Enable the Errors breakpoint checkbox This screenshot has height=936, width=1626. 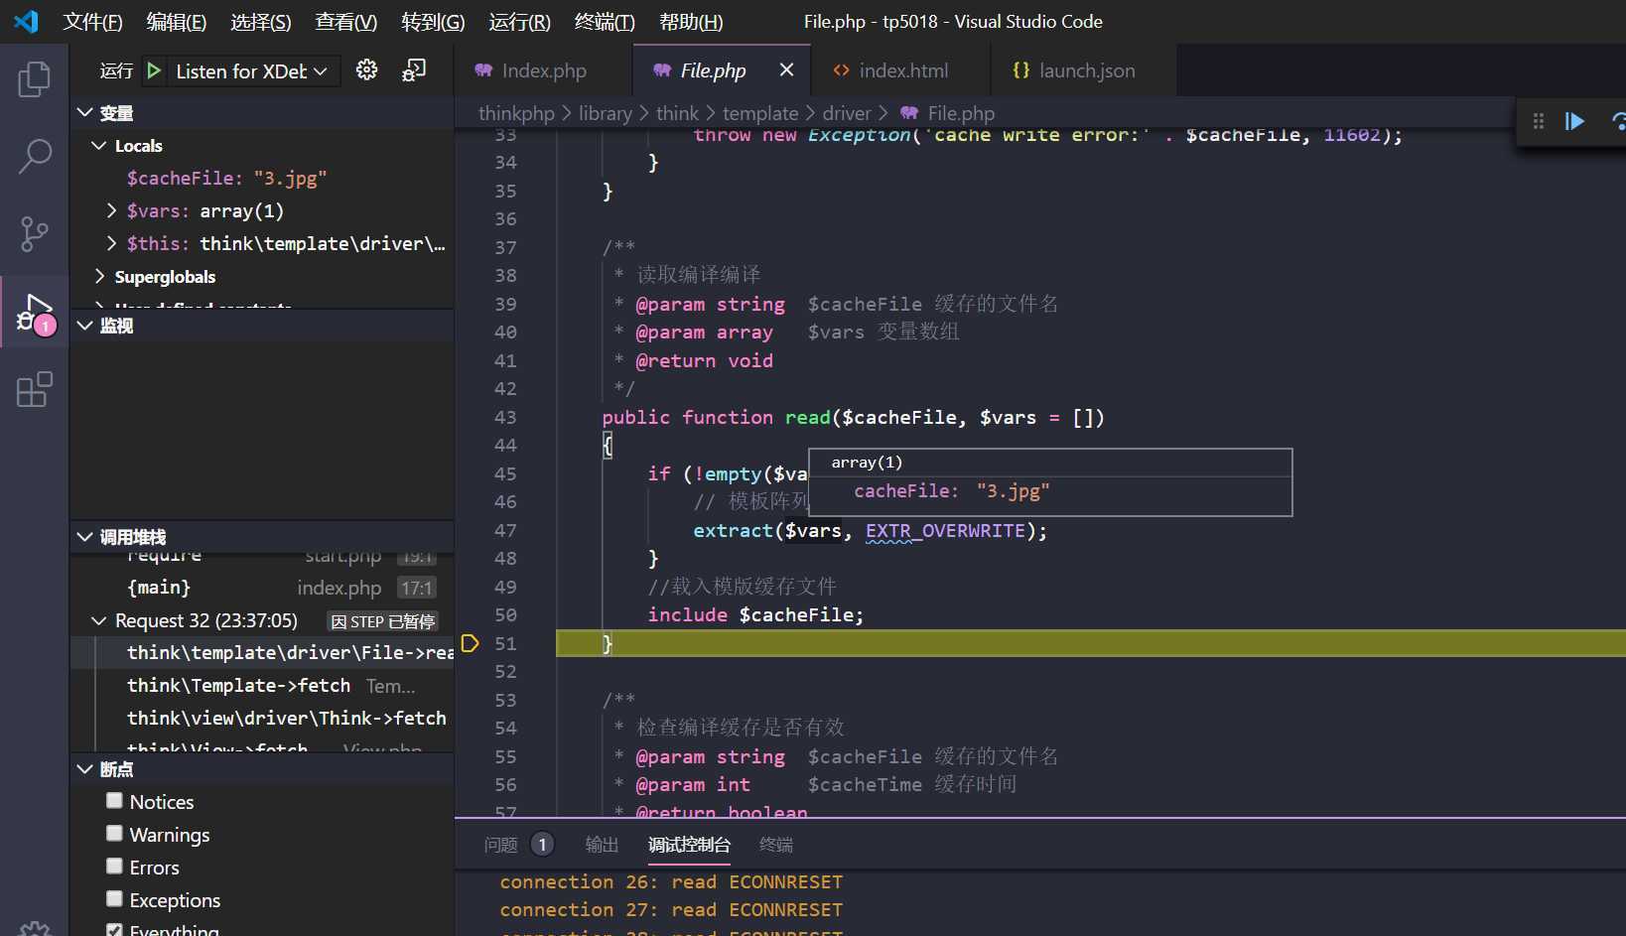point(115,867)
